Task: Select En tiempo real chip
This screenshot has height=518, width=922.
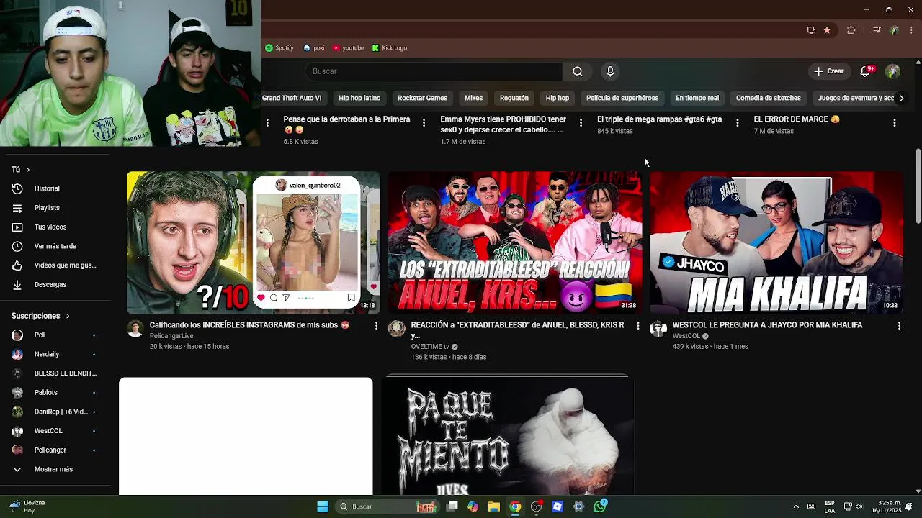Action: (697, 98)
